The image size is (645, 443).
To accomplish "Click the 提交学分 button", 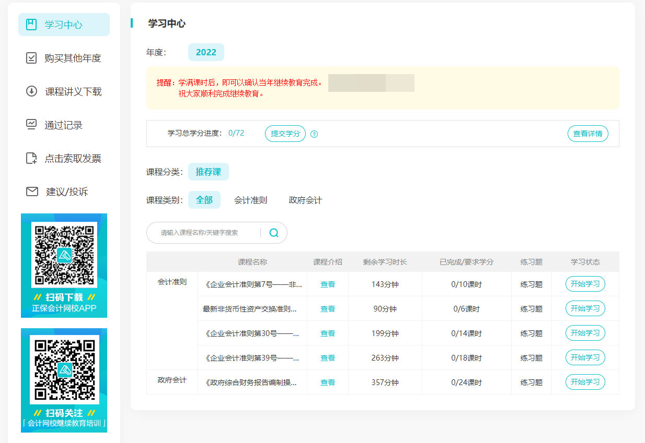I will tap(285, 134).
